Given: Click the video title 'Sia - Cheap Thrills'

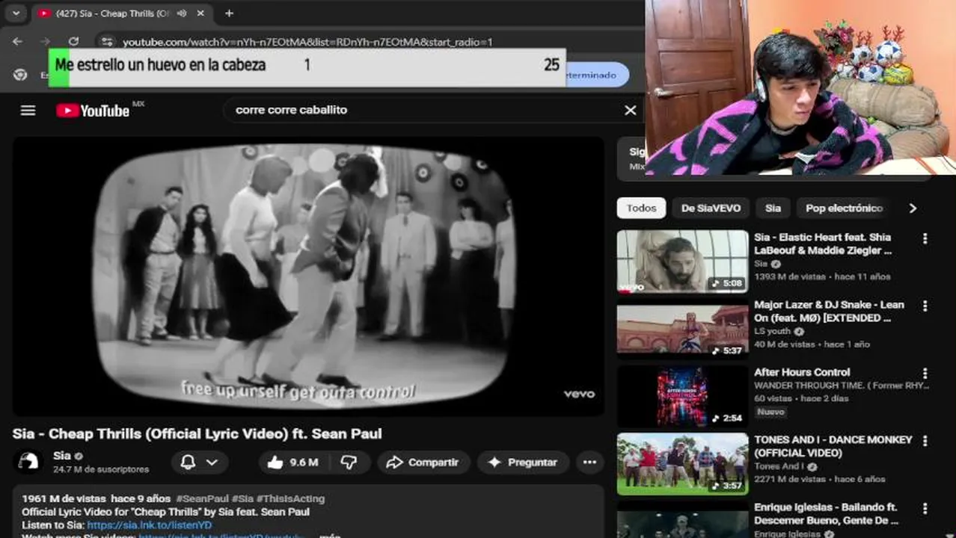Looking at the screenshot, I should click(x=197, y=434).
